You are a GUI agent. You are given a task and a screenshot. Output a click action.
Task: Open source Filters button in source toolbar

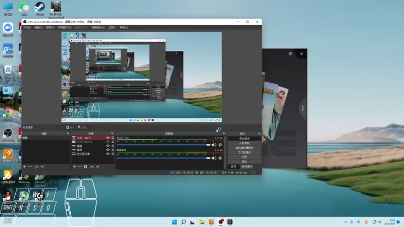(x=82, y=128)
